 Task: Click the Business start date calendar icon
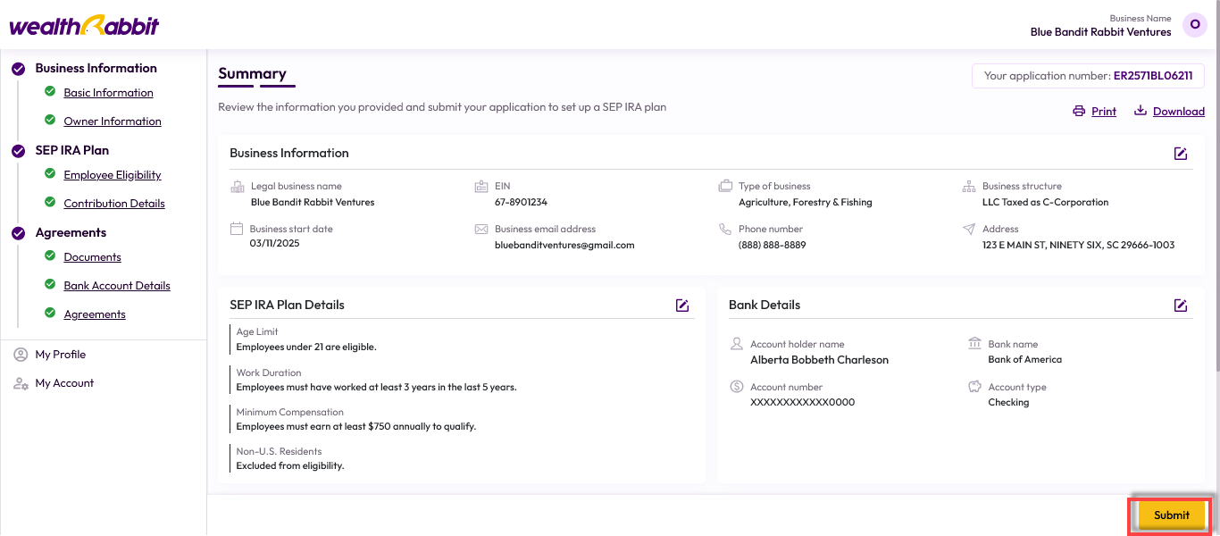237,229
